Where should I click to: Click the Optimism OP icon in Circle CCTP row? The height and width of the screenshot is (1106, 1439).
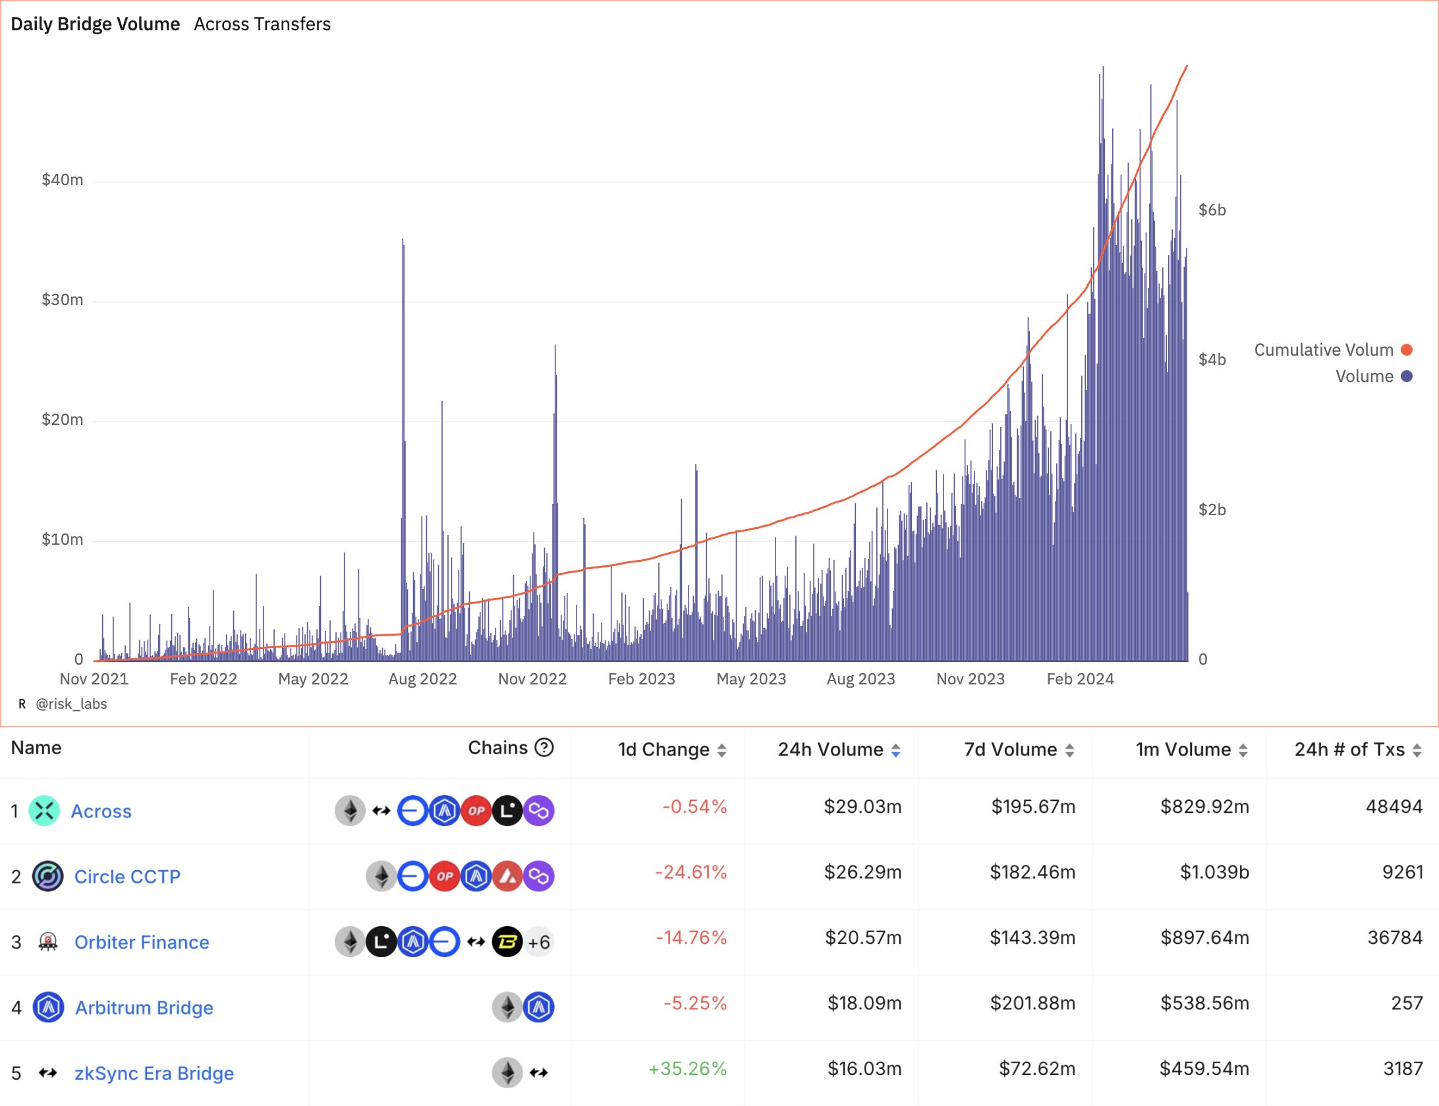click(445, 876)
